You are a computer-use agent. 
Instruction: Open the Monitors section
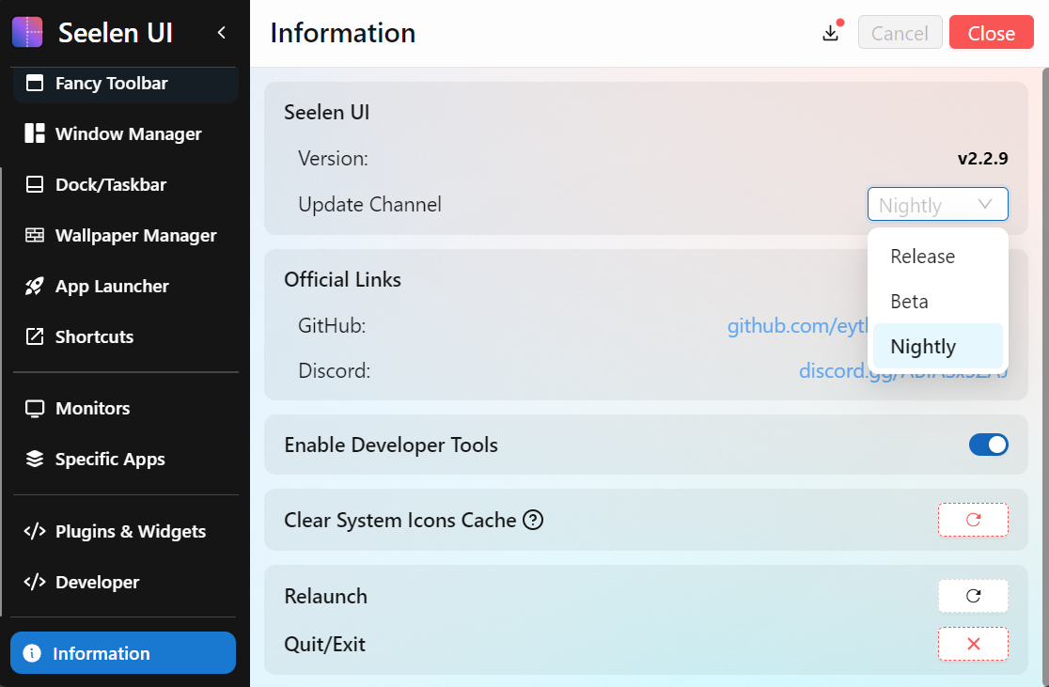click(x=125, y=408)
